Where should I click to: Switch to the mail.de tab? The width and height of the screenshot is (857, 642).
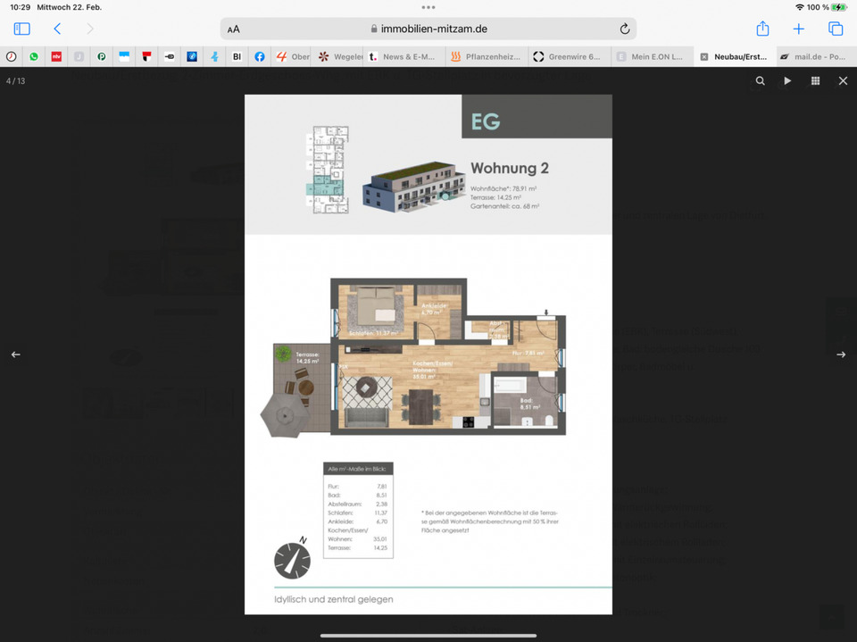tap(813, 56)
